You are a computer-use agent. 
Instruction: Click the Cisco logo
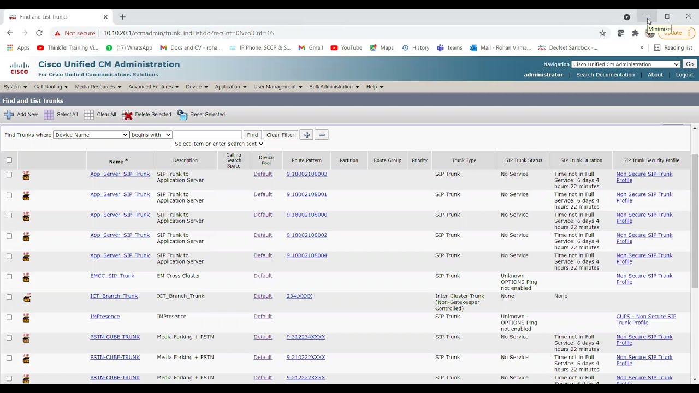point(19,68)
